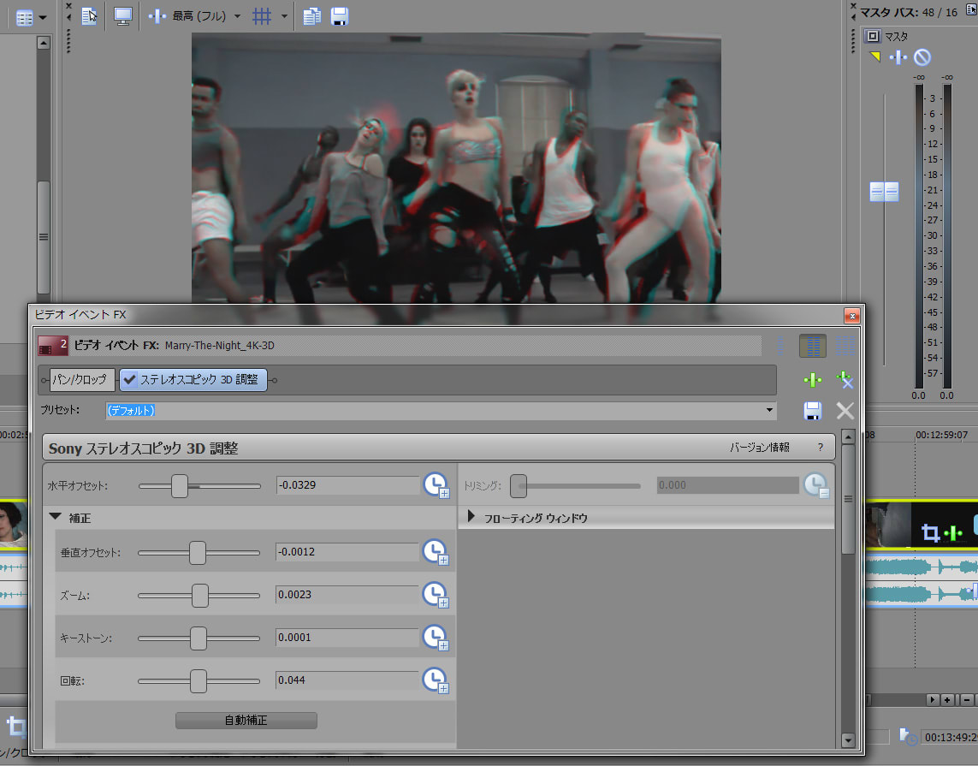Screen dimensions: 978x766
Task: Save the current preset with floppy icon
Action: click(x=812, y=411)
